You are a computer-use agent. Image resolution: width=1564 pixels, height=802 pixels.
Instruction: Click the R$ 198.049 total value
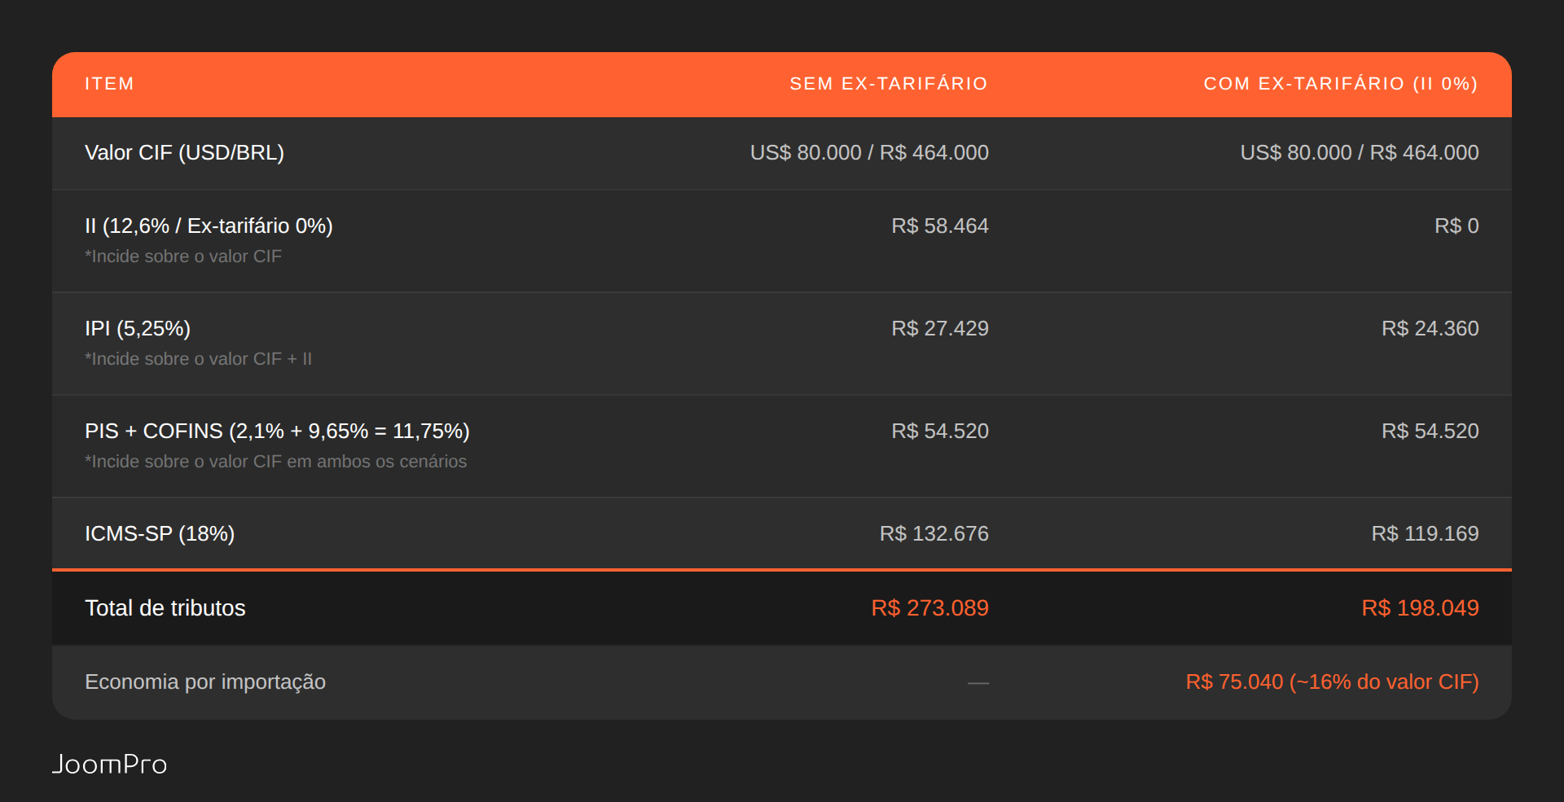[x=1421, y=608]
